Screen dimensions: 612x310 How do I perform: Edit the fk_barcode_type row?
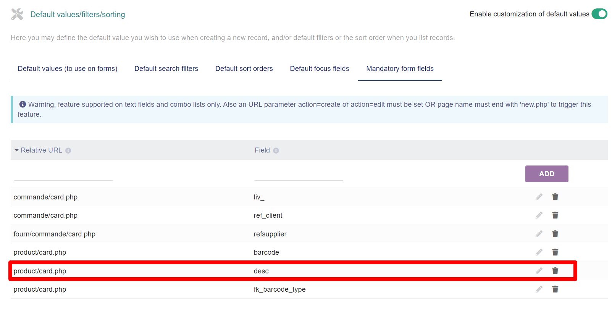(539, 289)
